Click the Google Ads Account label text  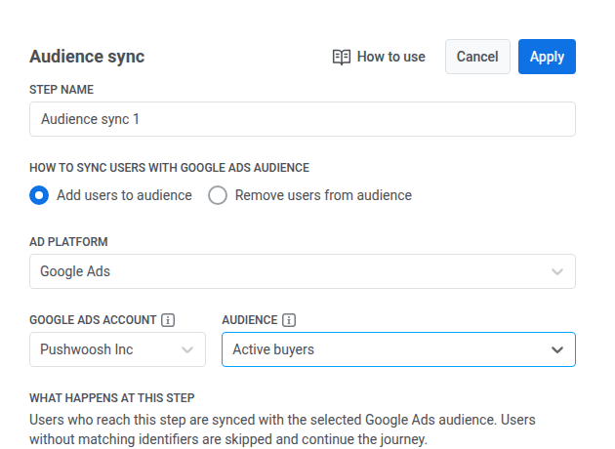point(93,320)
